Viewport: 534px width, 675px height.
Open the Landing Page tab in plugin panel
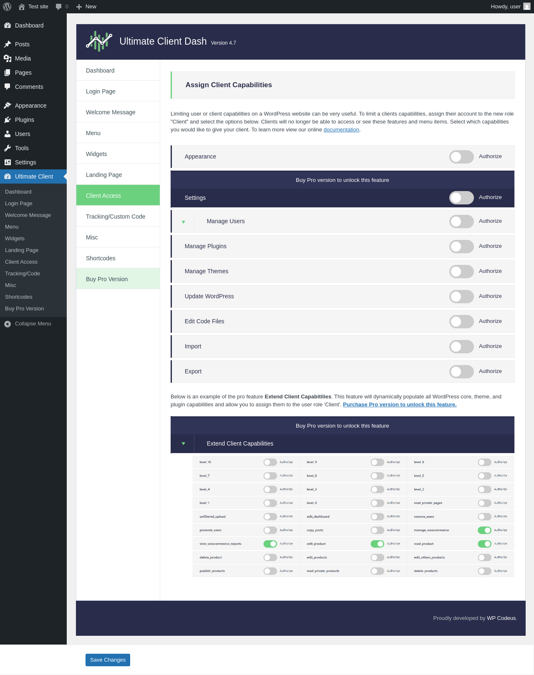[118, 175]
